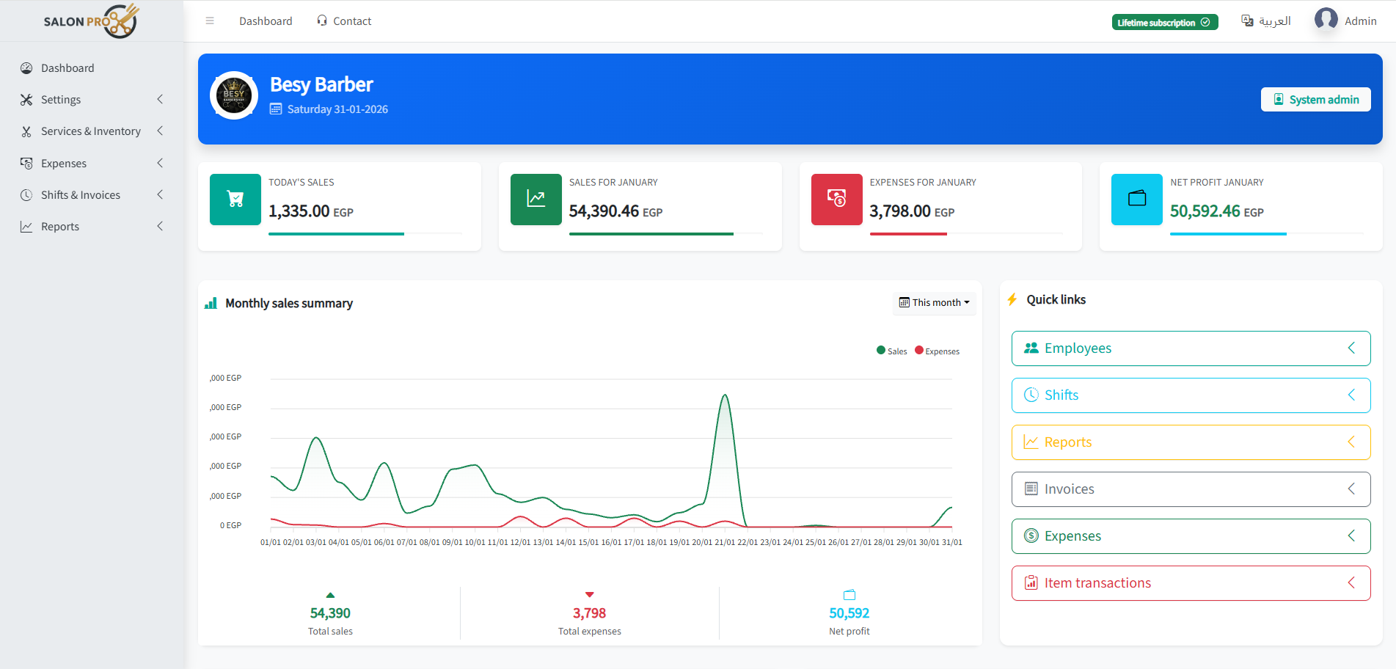This screenshot has height=669, width=1396.
Task: Click the wallet icon on Net Profit January card
Action: click(1136, 199)
